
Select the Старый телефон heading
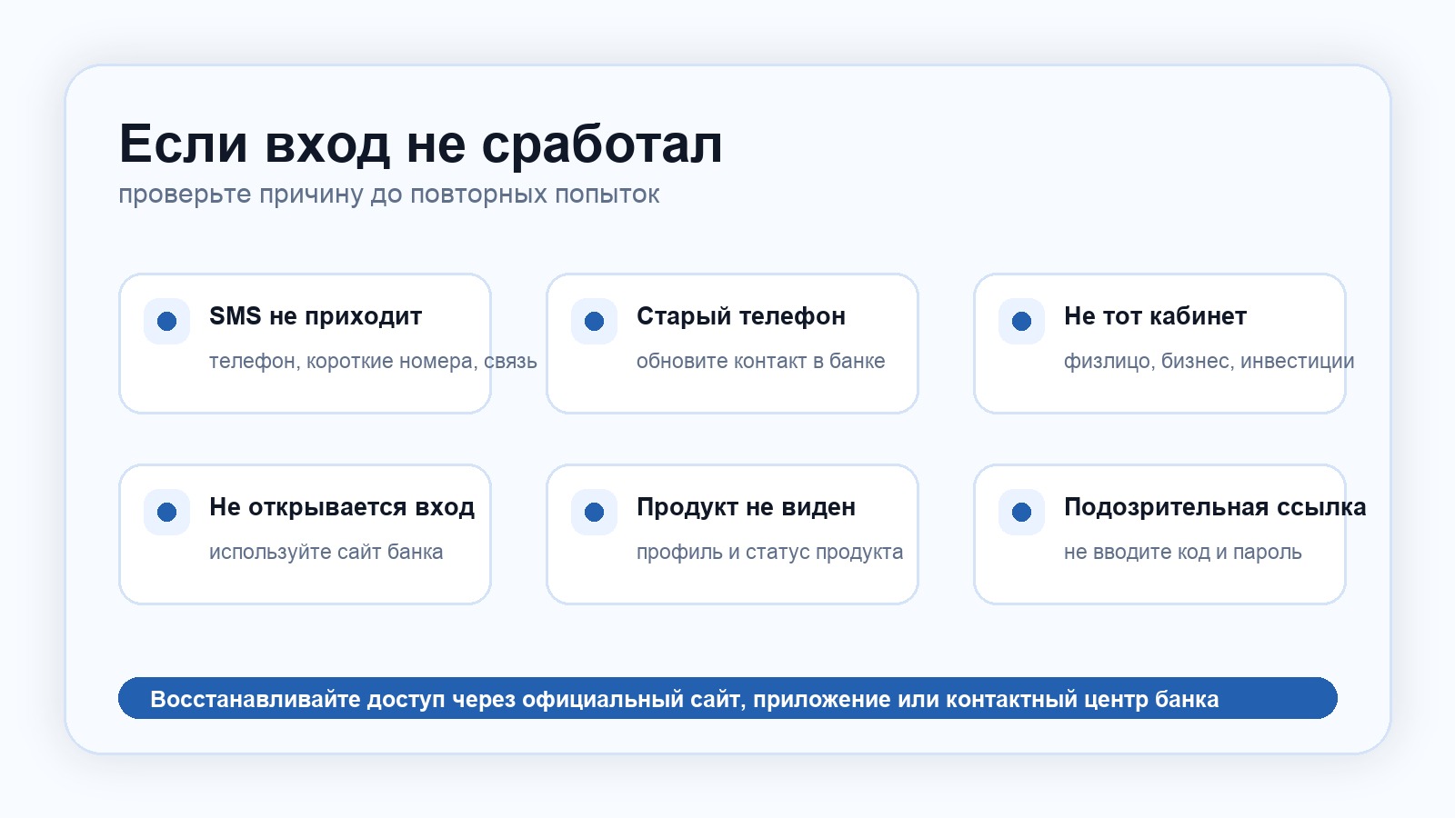[x=741, y=316]
